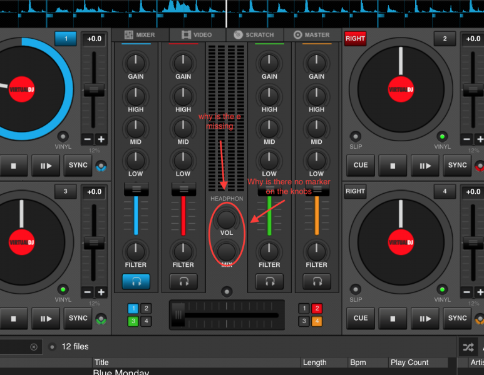Screen dimensions: 484x375
Task: Clear the search field with the X icon
Action: [34, 347]
